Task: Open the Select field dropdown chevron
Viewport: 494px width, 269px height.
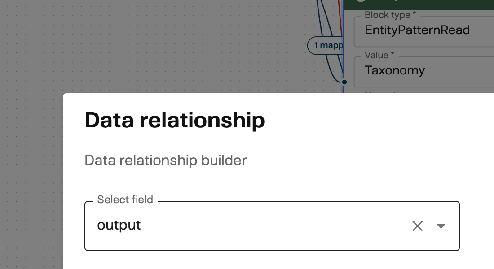Action: coord(441,226)
